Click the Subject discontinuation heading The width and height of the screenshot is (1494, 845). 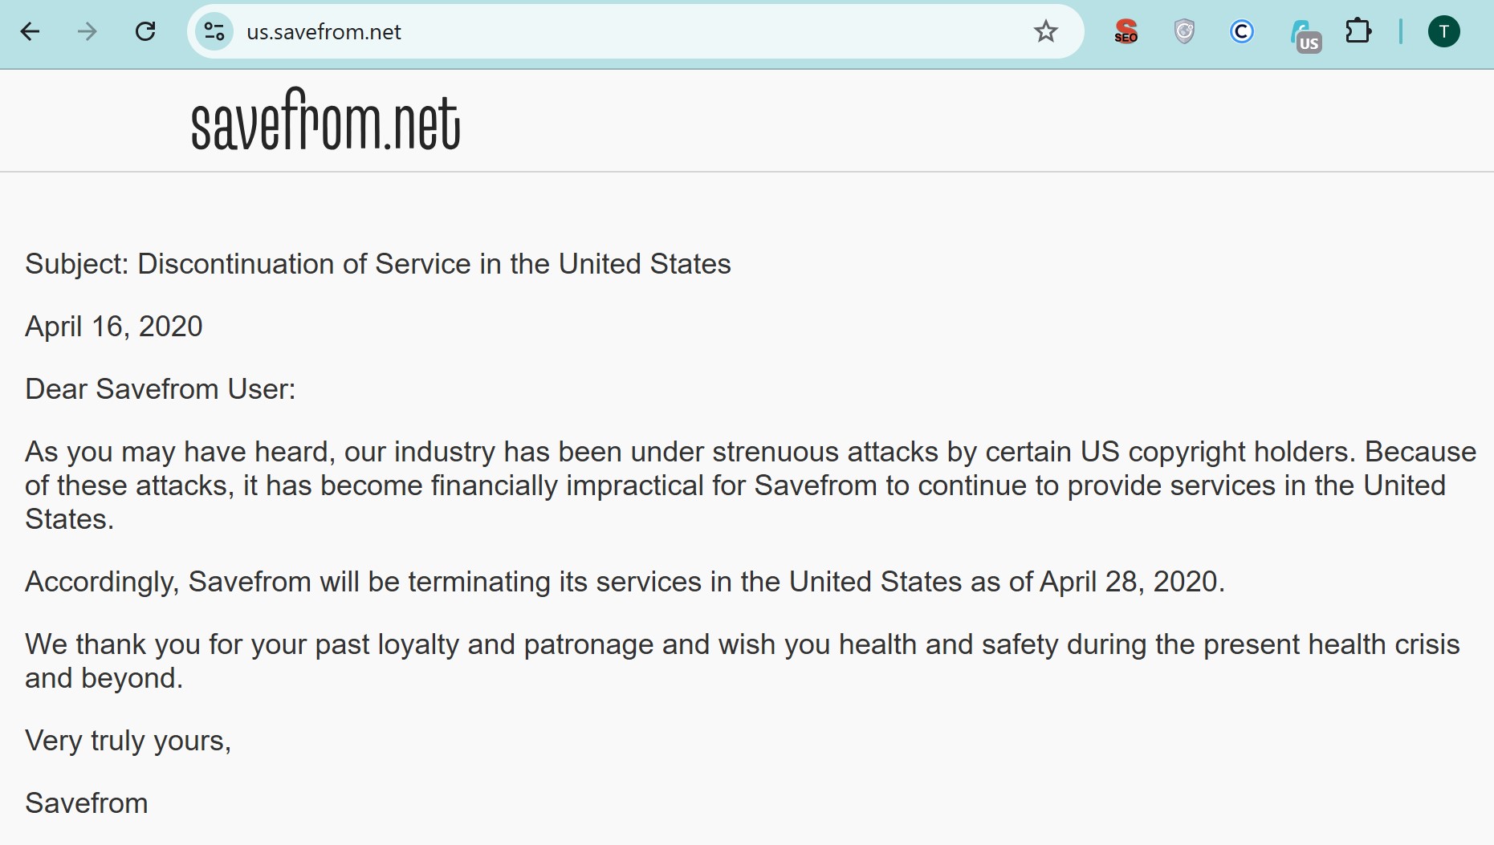pos(378,263)
